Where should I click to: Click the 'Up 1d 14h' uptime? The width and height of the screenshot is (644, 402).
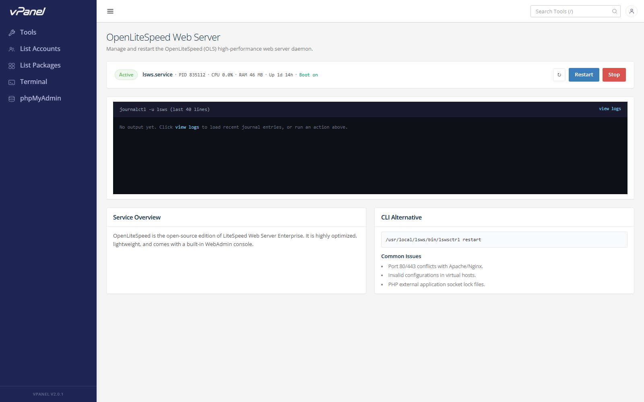[281, 75]
